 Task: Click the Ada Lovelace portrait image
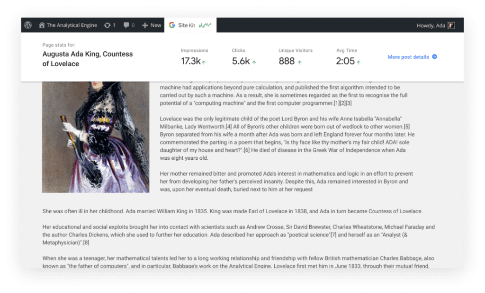(96, 137)
